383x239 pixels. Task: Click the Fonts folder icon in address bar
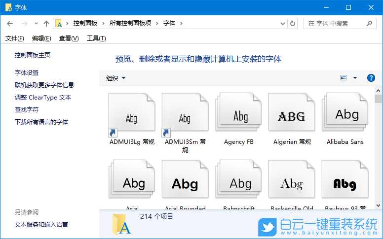coord(59,24)
